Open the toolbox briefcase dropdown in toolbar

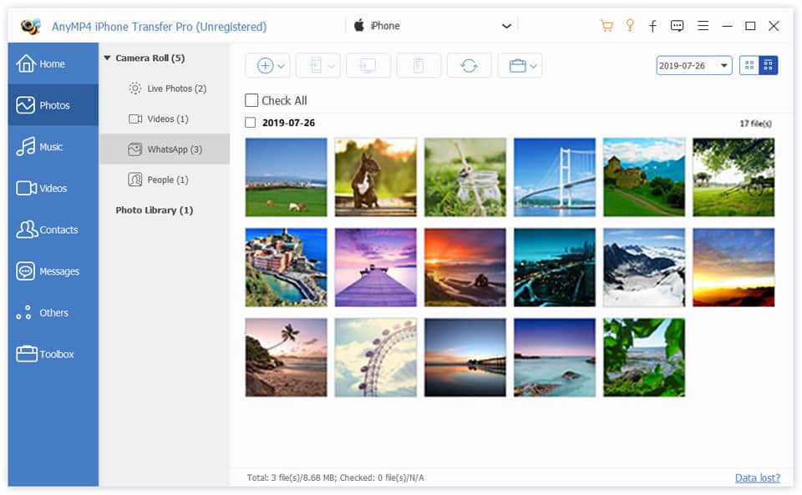pyautogui.click(x=520, y=66)
